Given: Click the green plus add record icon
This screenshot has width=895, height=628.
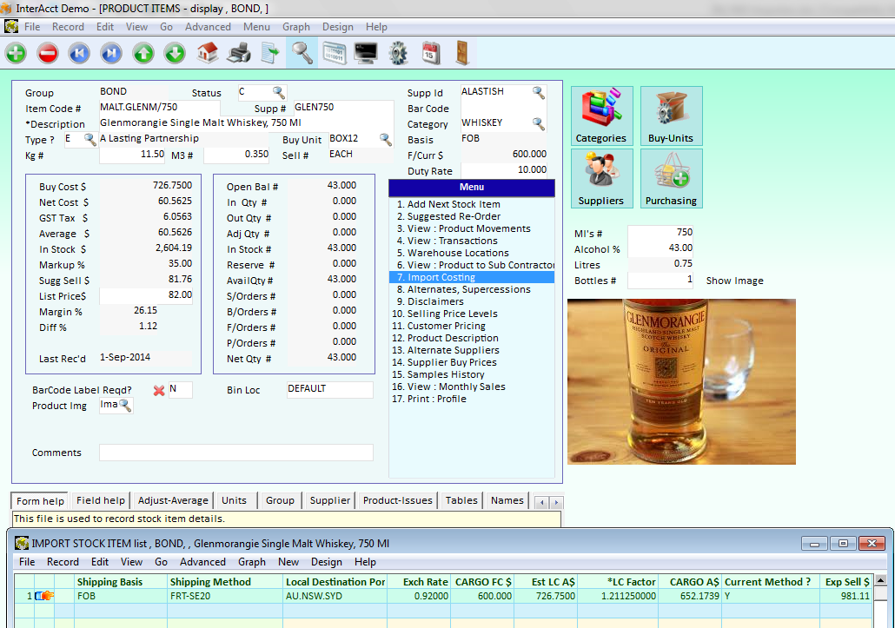Looking at the screenshot, I should click(x=16, y=54).
